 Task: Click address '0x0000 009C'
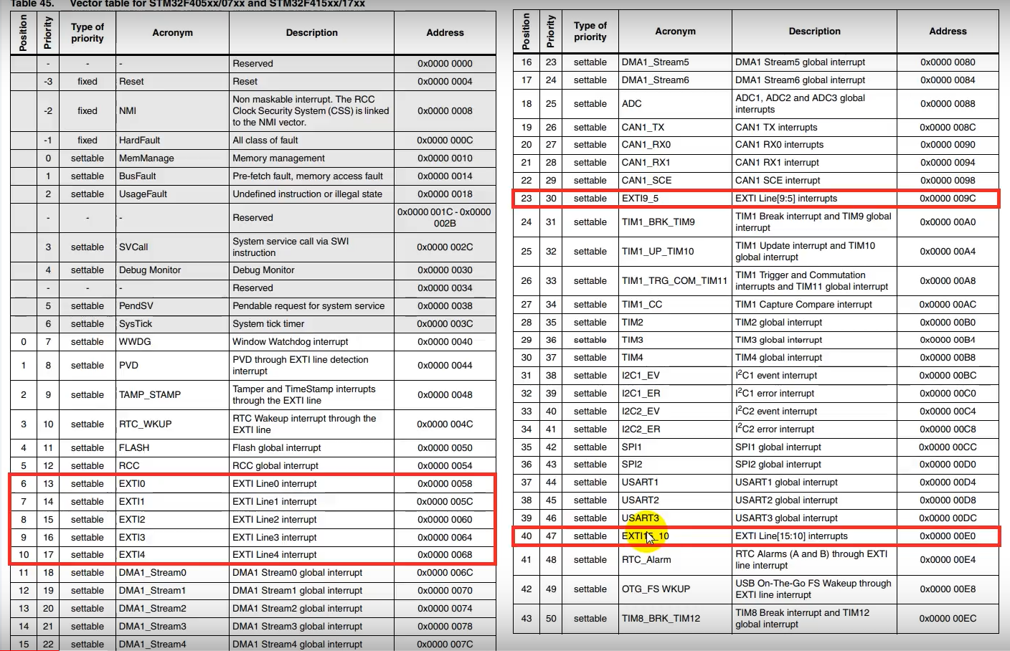coord(948,198)
